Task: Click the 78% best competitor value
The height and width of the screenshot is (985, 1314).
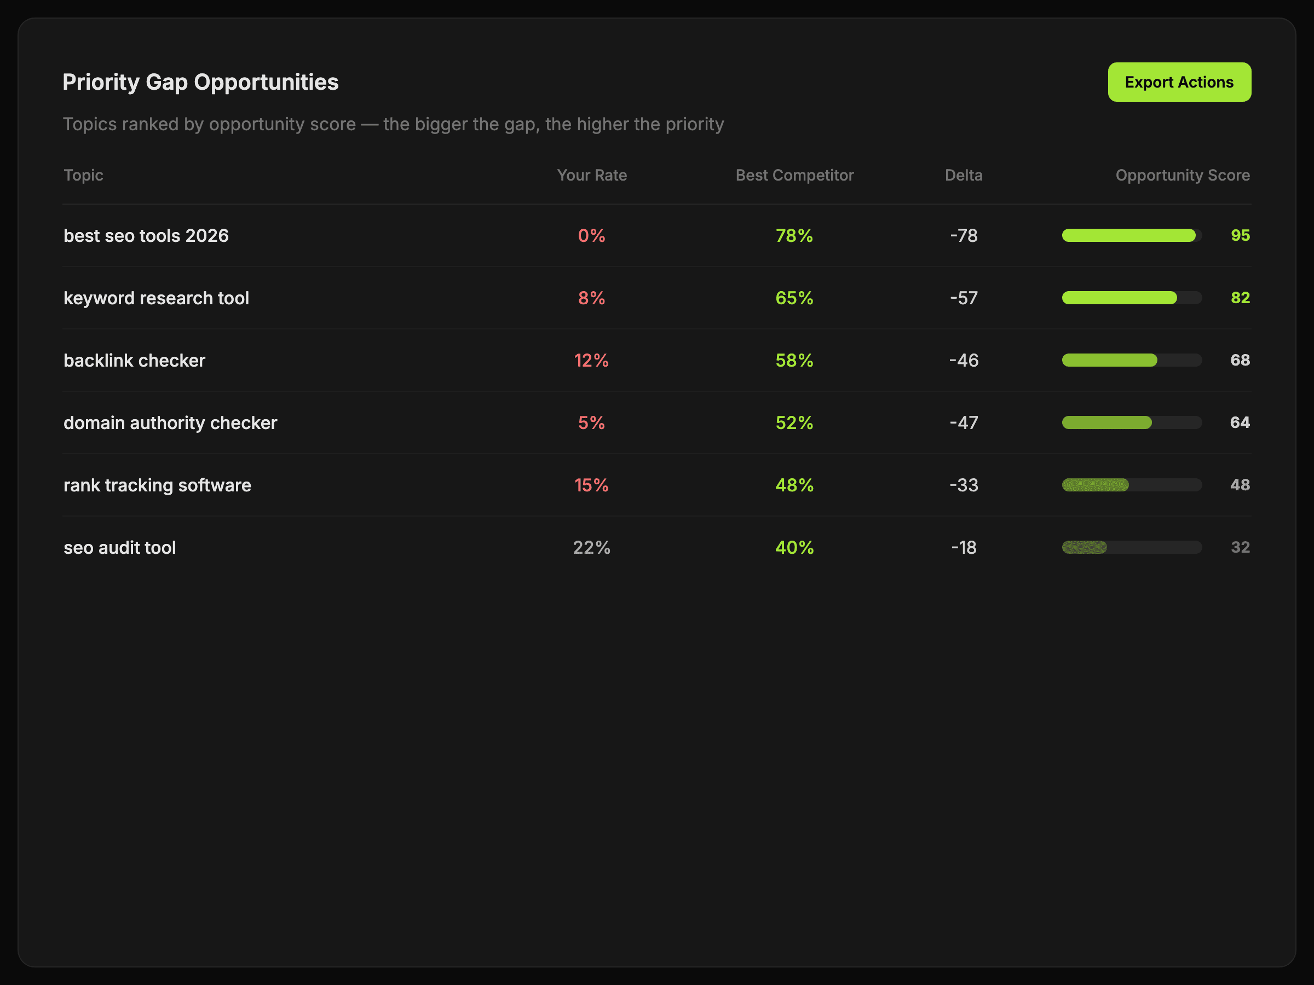Action: (794, 236)
